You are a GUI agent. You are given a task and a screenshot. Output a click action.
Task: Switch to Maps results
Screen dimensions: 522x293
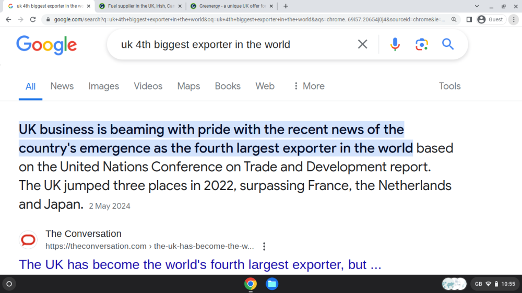[188, 86]
